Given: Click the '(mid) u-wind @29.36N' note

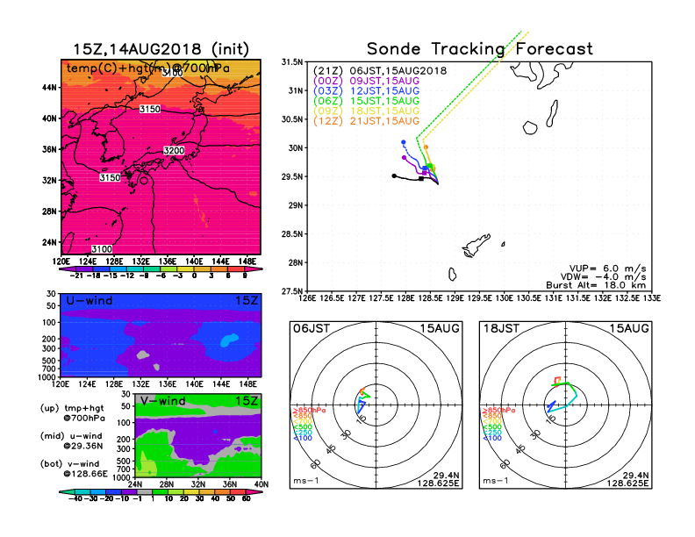Looking at the screenshot, I should (71, 440).
